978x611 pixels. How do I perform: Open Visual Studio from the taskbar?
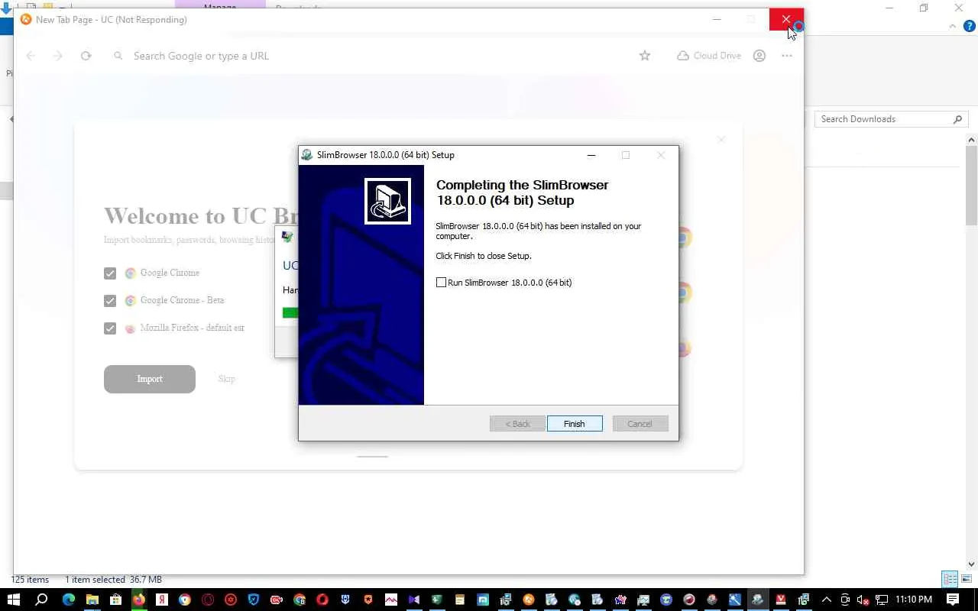click(413, 600)
